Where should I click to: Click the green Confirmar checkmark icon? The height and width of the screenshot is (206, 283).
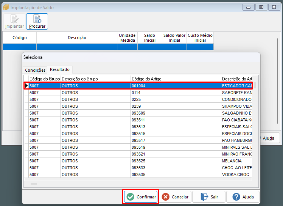tap(130, 197)
